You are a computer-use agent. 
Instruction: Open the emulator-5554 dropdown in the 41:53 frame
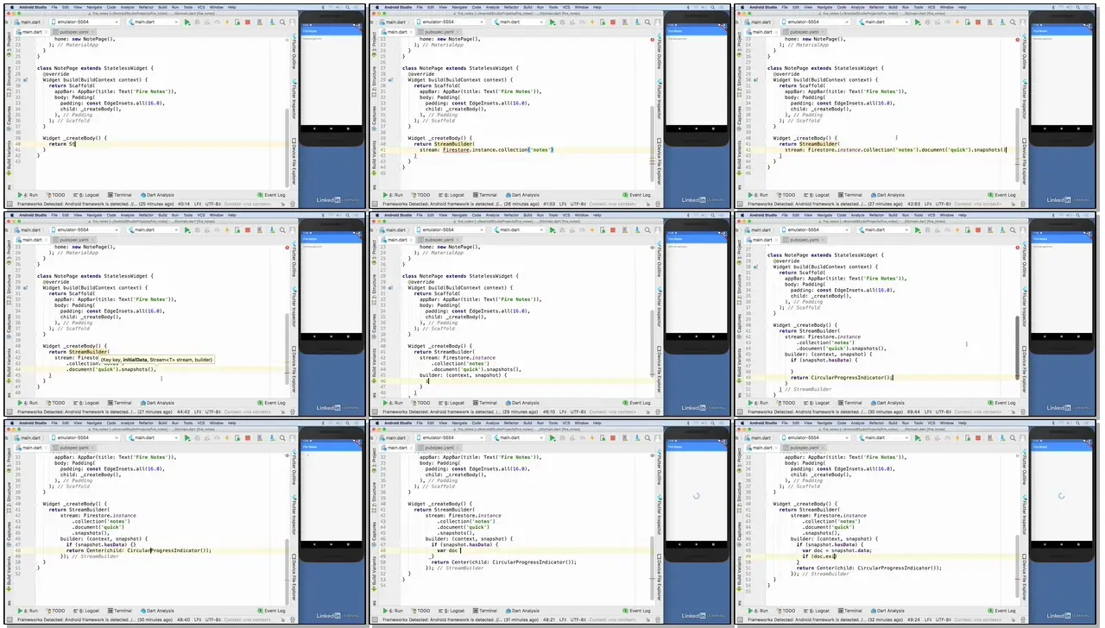click(450, 22)
